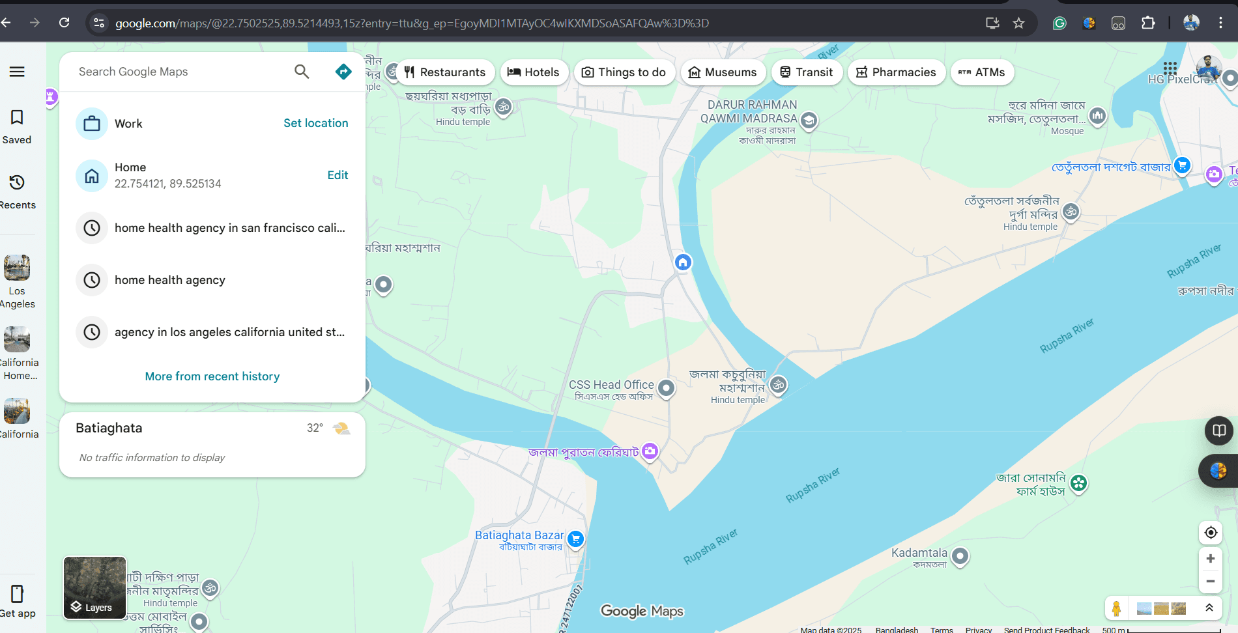Filter by Restaurants
The image size is (1238, 633).
pos(444,72)
